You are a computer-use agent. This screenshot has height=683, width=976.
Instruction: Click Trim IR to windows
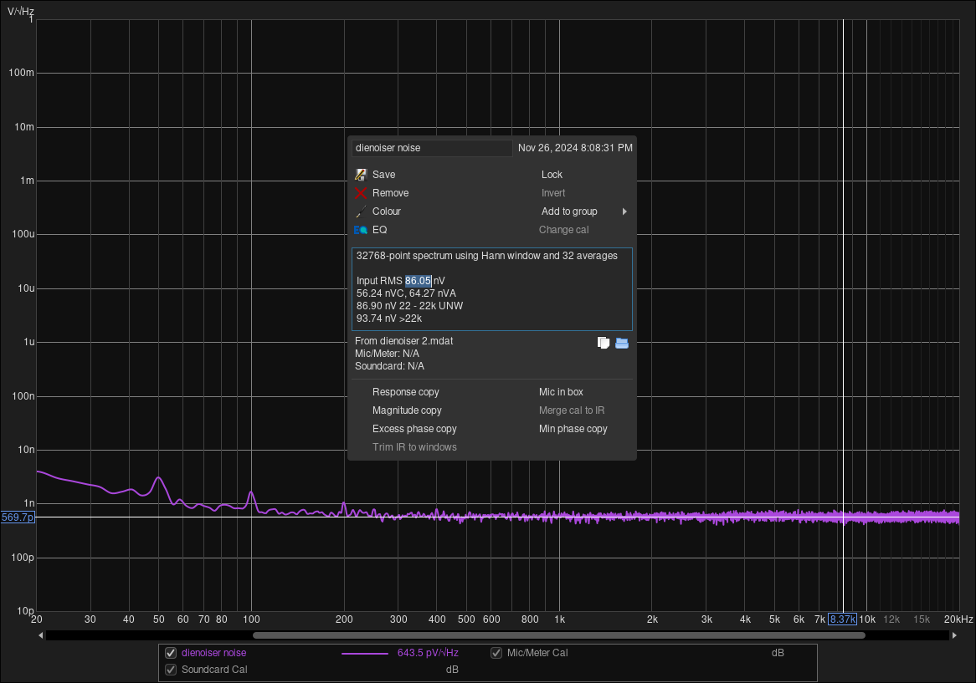[x=414, y=447]
